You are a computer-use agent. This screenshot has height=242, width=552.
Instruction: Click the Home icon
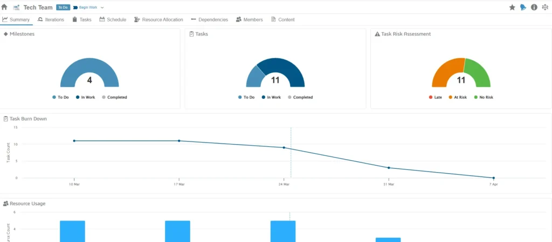[x=4, y=7]
